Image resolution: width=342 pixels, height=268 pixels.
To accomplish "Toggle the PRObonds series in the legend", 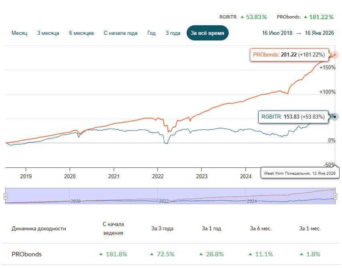I will click(x=289, y=17).
